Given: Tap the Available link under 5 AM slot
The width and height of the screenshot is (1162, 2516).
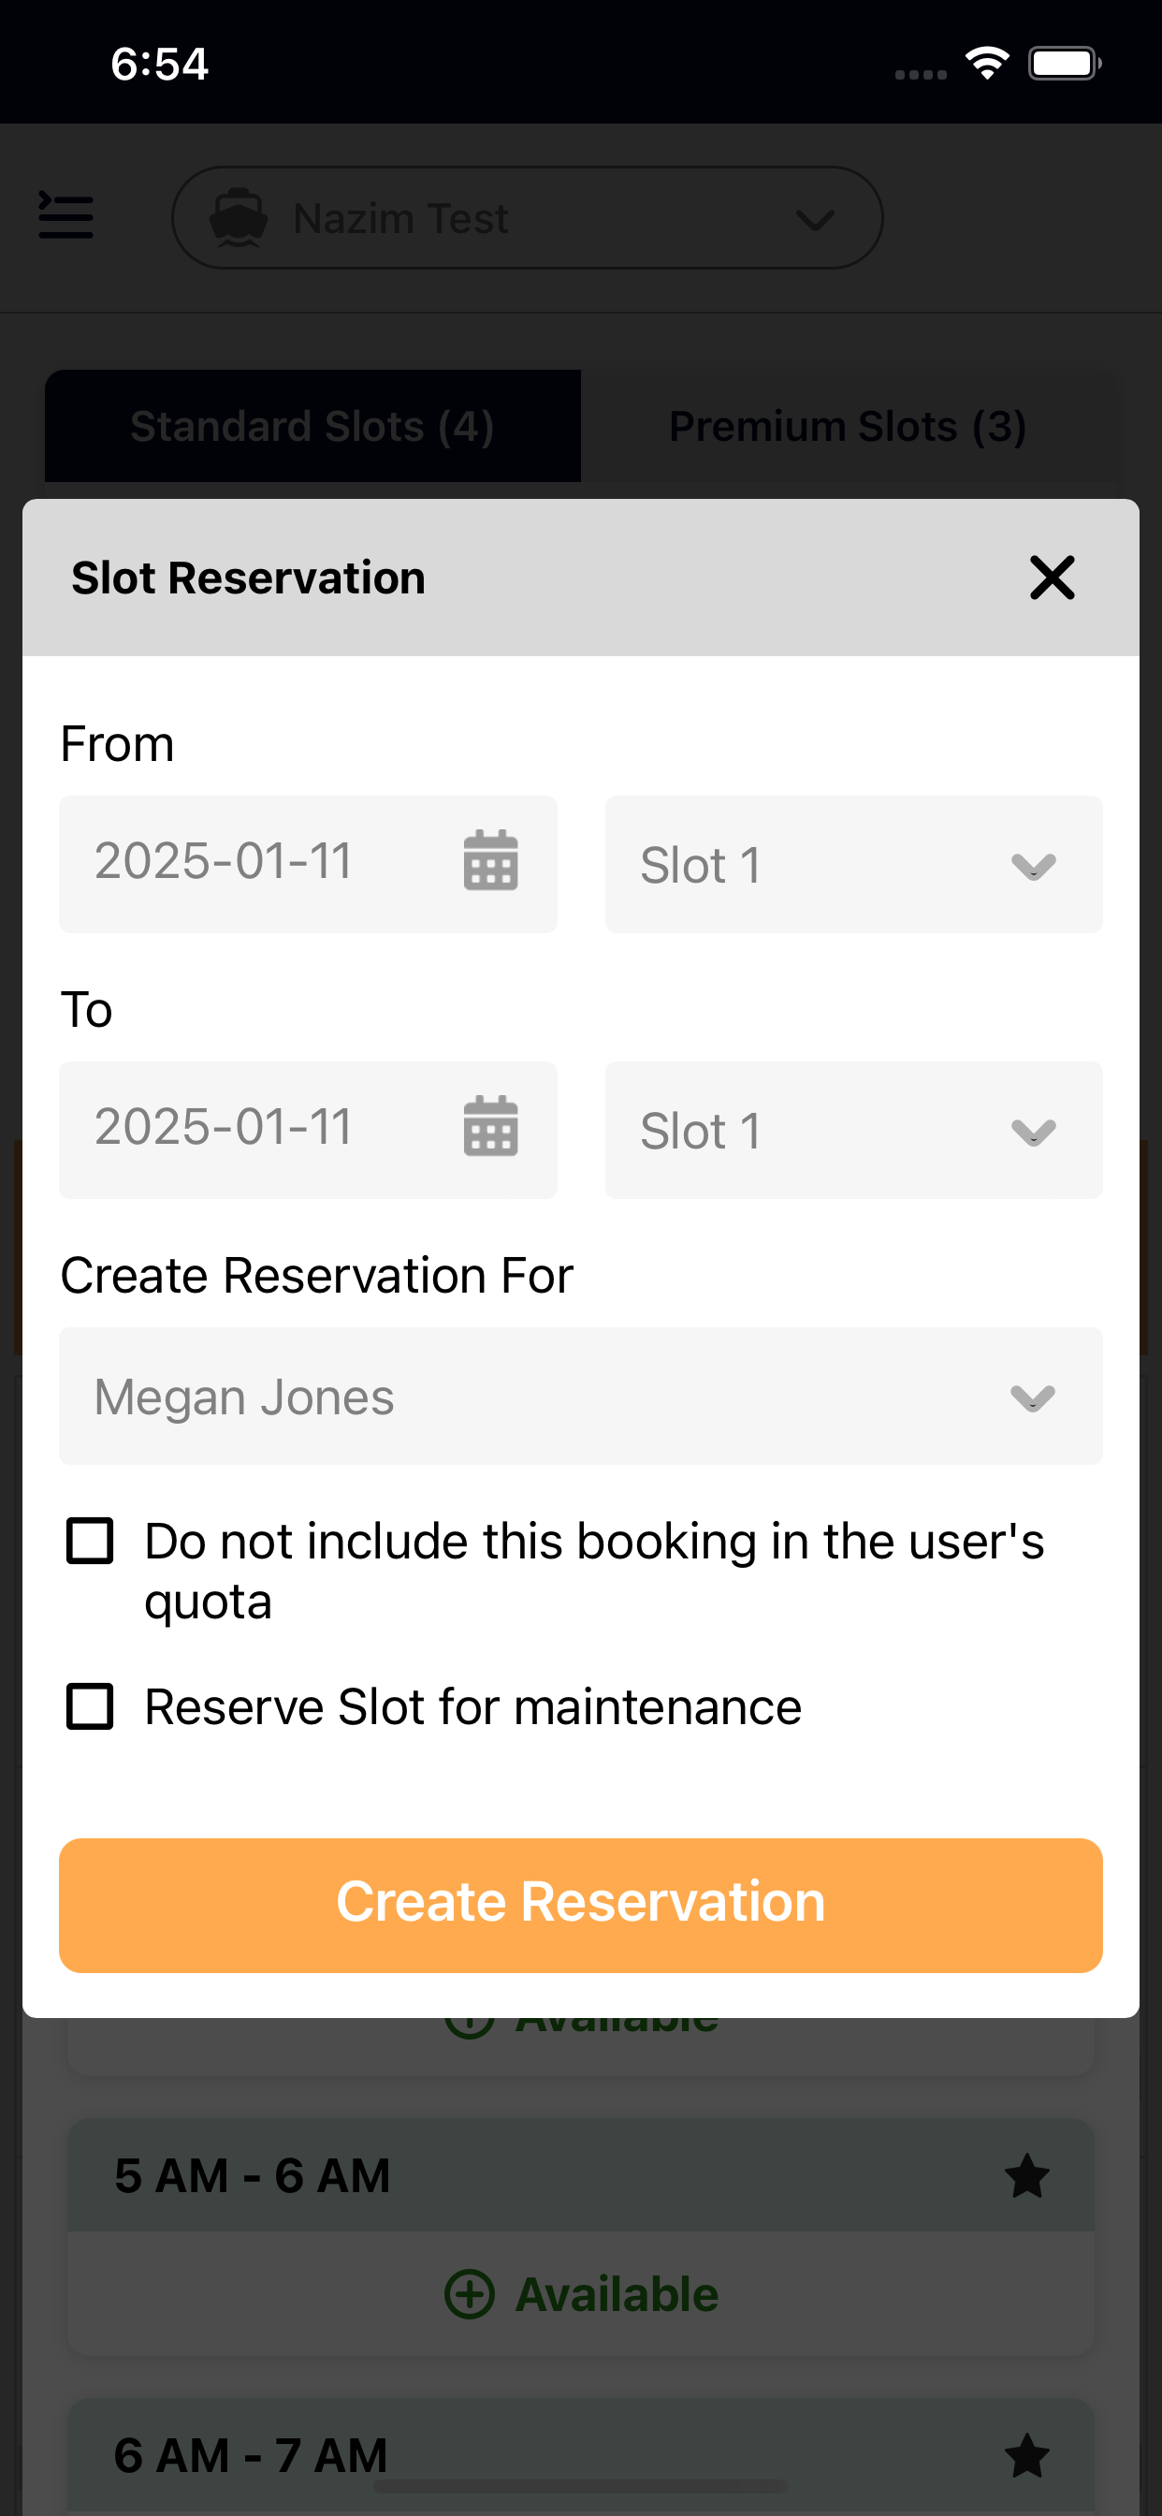Looking at the screenshot, I should click(x=581, y=2293).
